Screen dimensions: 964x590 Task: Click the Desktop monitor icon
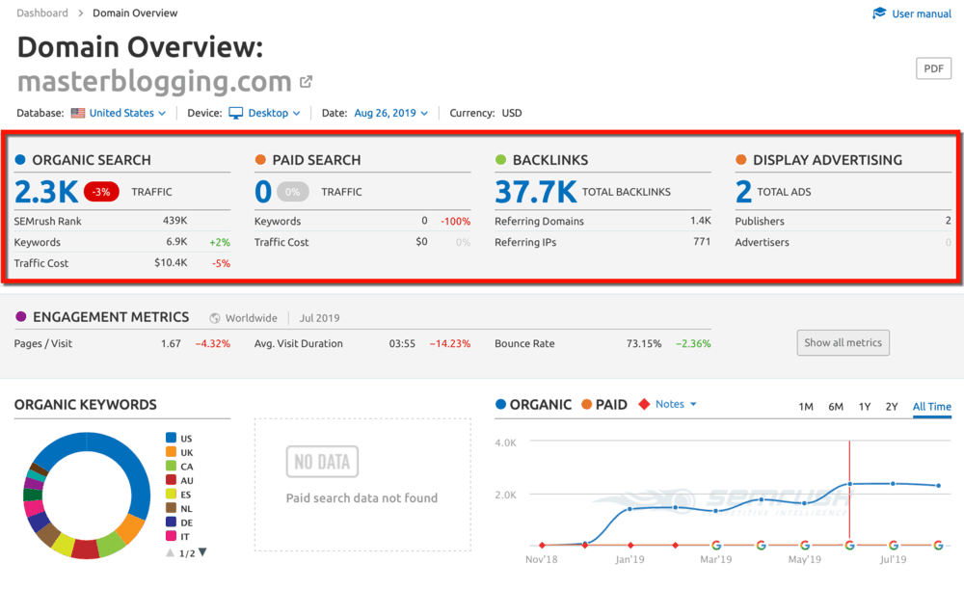[234, 112]
